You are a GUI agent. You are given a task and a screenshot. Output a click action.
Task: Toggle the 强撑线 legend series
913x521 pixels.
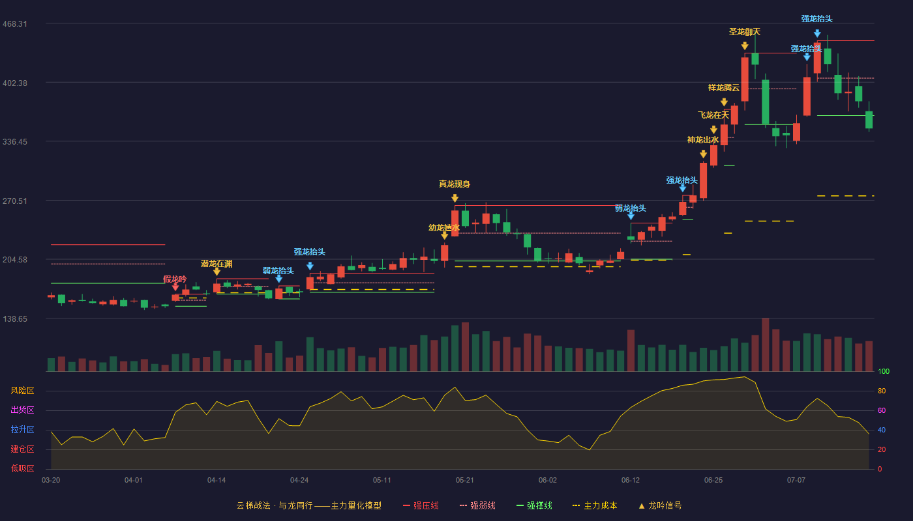coord(534,505)
